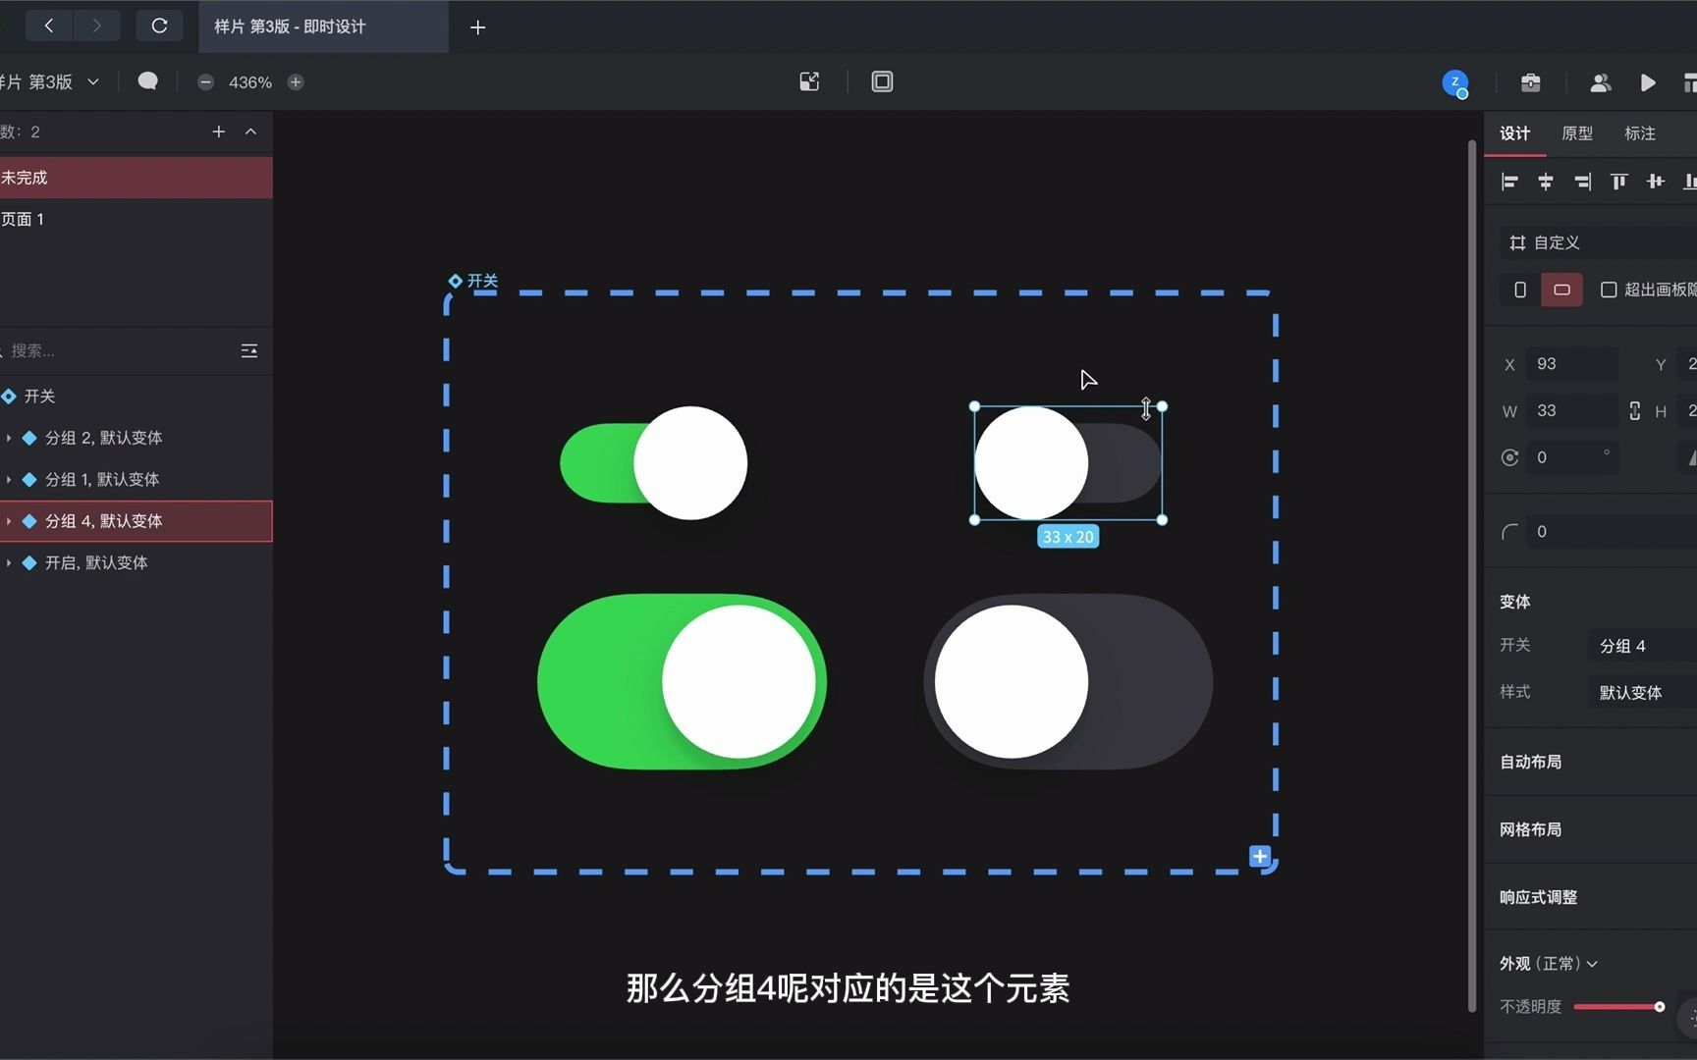Image resolution: width=1697 pixels, height=1060 pixels.
Task: Go back using the back arrow button
Action: point(48,26)
